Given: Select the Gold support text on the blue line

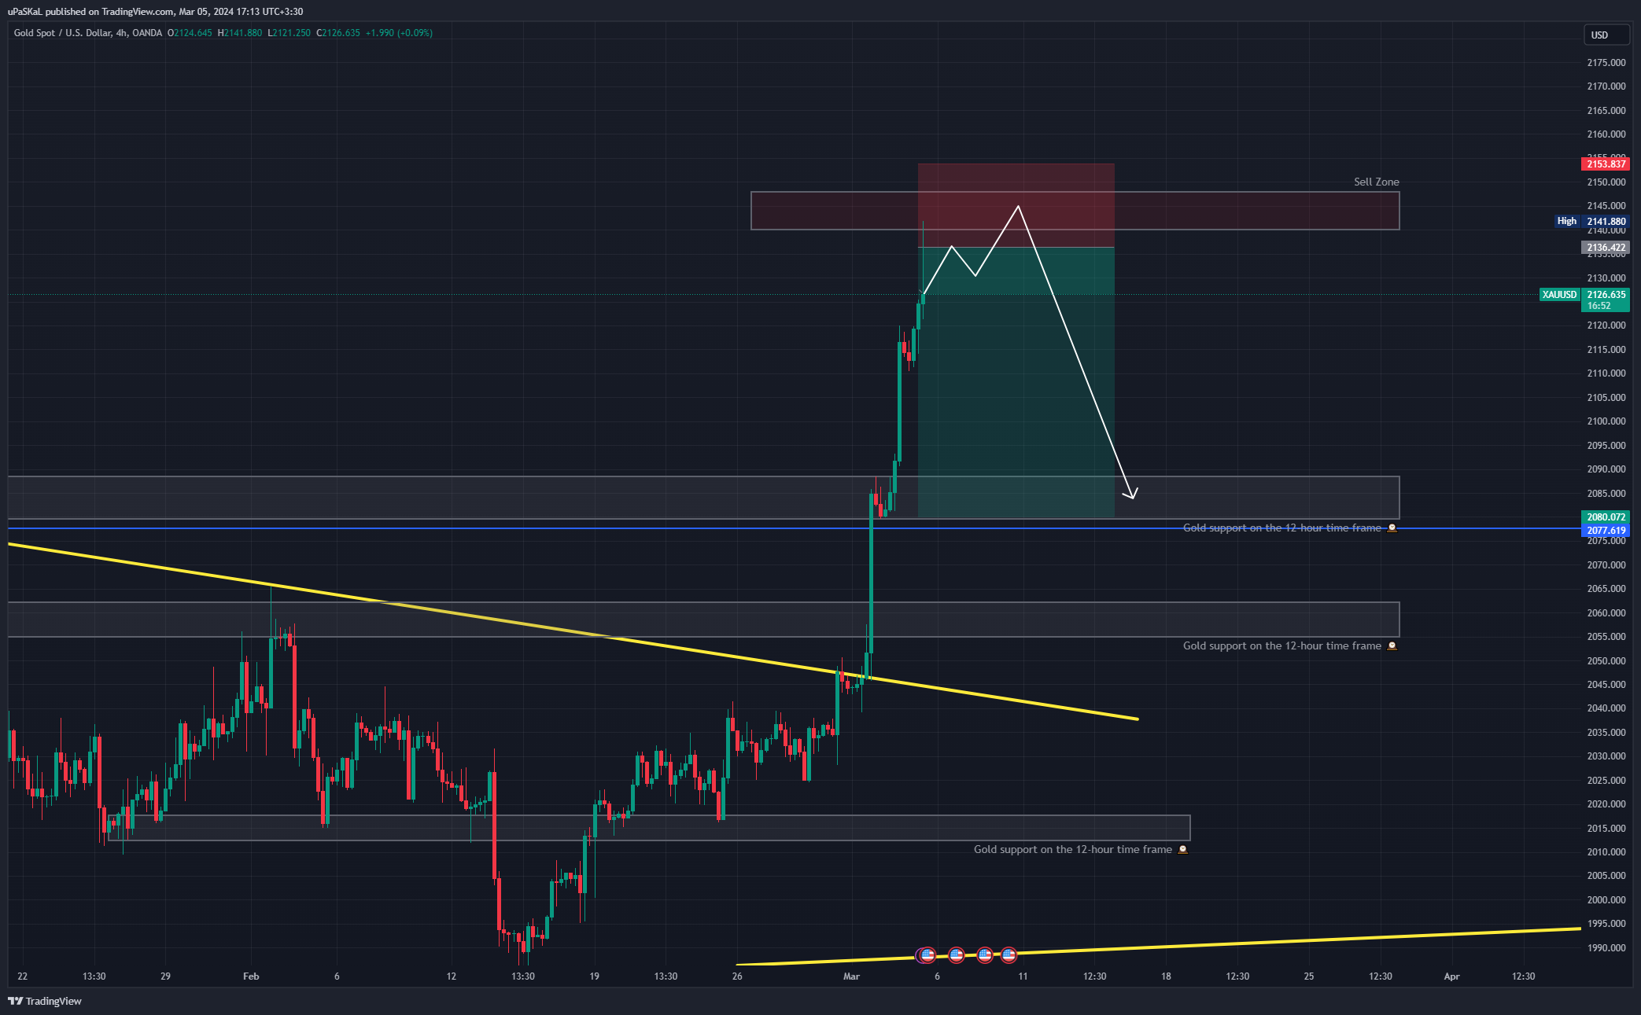Looking at the screenshot, I should (x=1282, y=528).
